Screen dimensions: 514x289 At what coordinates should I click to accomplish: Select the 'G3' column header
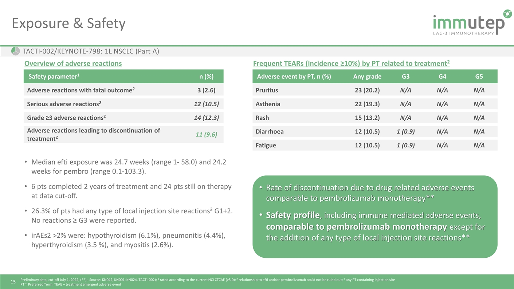(405, 76)
